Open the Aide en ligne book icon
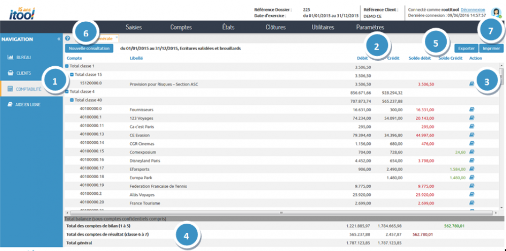 tap(10, 105)
